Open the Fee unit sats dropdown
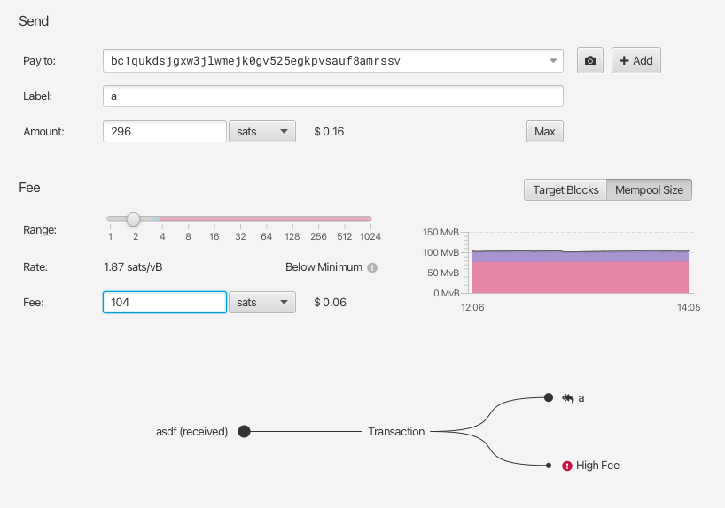725x508 pixels. pos(261,303)
